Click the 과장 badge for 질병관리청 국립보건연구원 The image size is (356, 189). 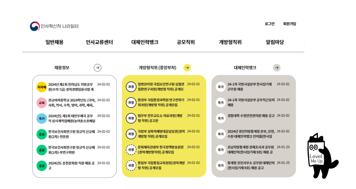[x=131, y=87]
